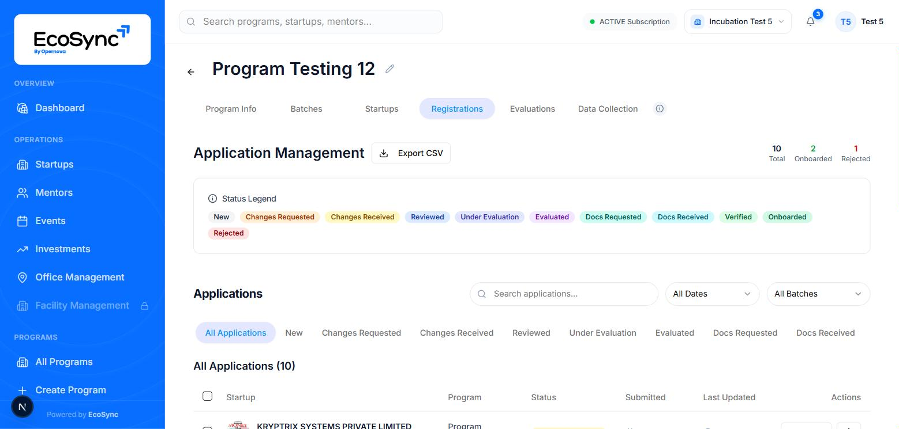Image resolution: width=899 pixels, height=429 pixels.
Task: Filter by Under Evaluation tab
Action: pos(603,333)
